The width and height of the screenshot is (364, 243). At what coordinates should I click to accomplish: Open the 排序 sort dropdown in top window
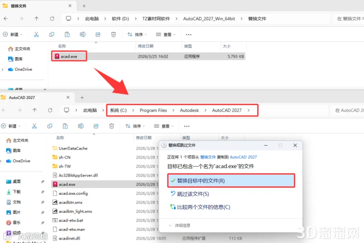point(137,35)
